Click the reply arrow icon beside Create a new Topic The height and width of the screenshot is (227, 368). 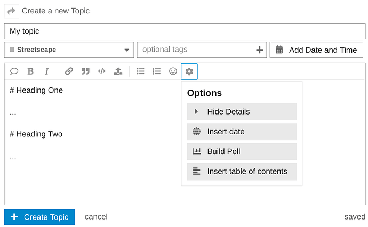point(12,11)
